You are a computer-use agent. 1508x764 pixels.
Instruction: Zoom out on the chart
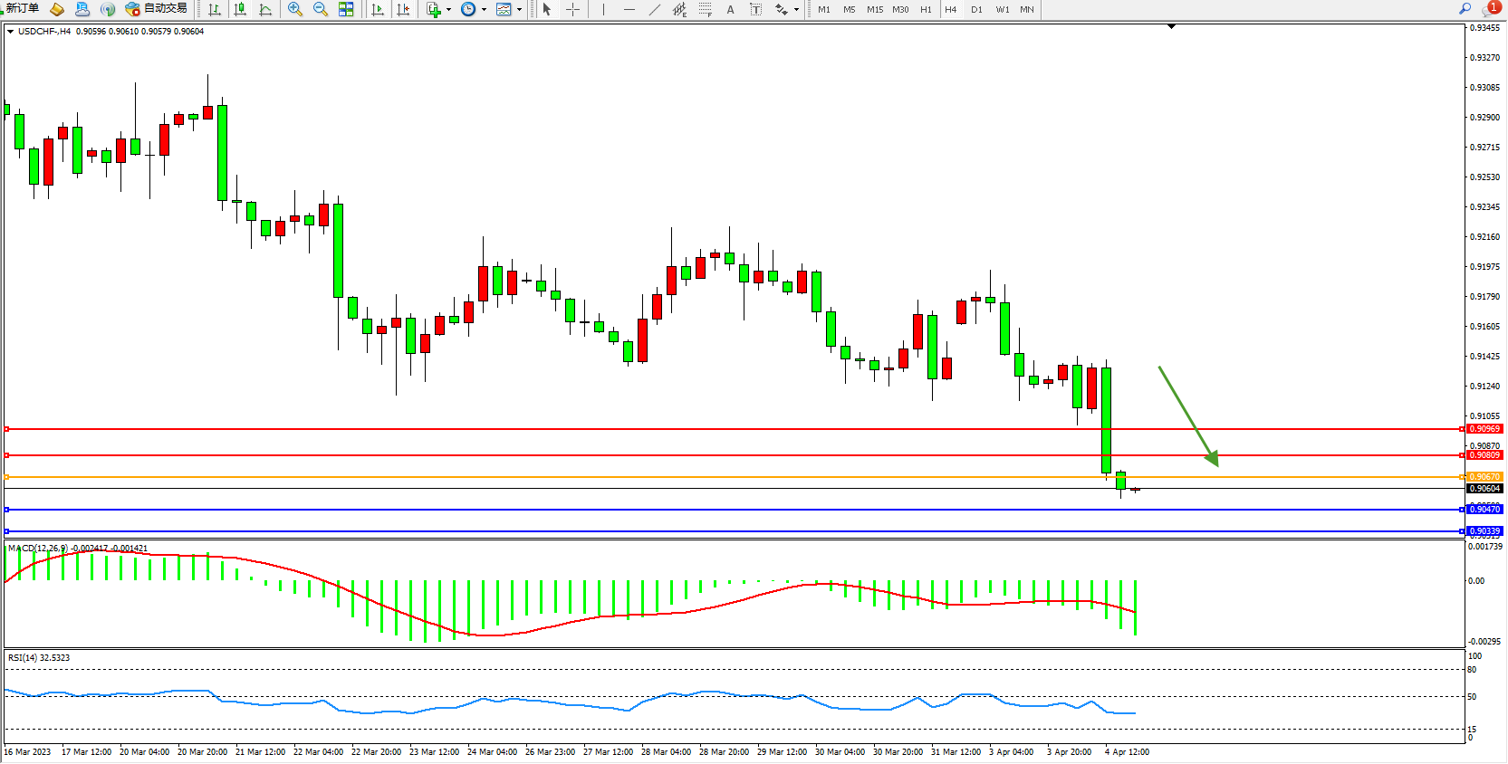[x=321, y=9]
